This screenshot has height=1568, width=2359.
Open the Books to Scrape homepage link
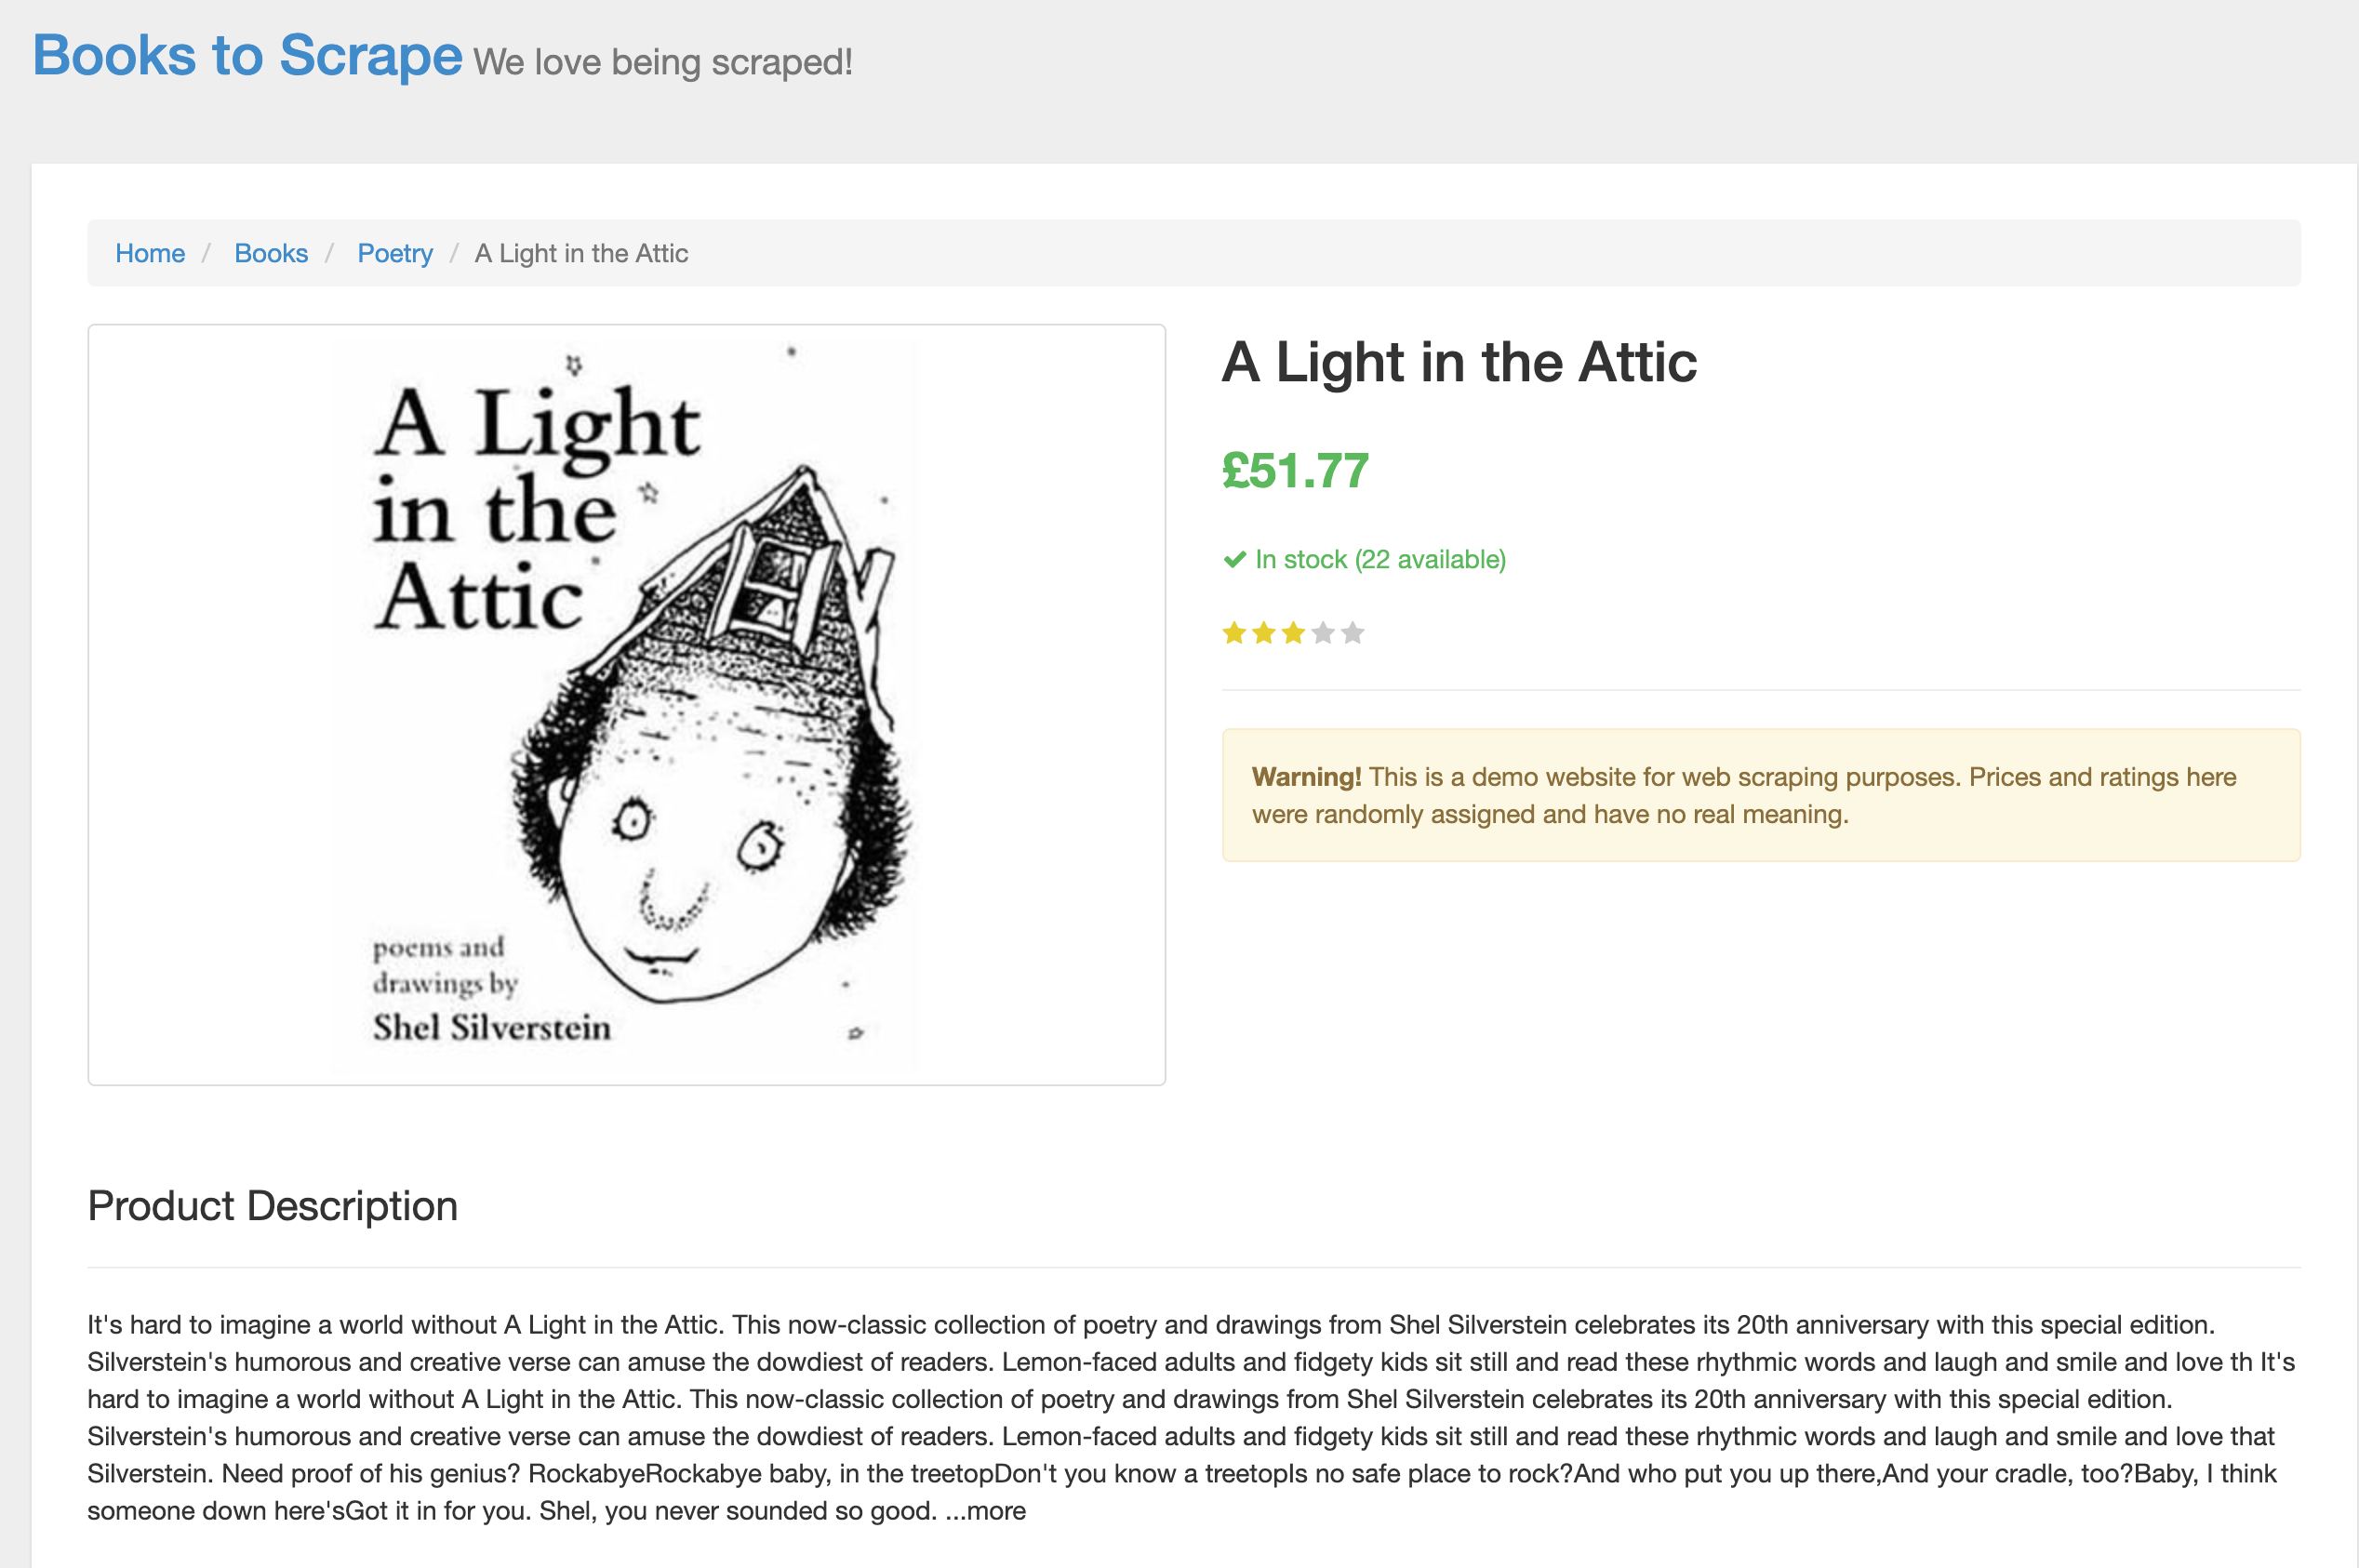[x=247, y=55]
